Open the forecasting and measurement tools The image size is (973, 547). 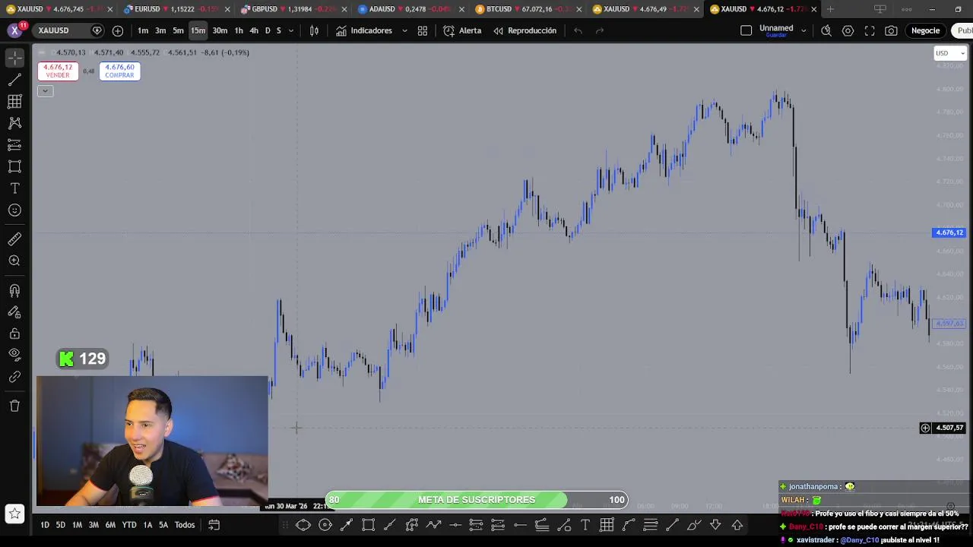click(14, 145)
